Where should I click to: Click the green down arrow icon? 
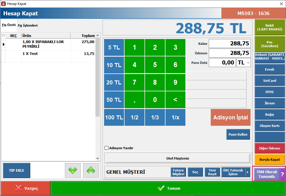[x=73, y=170]
